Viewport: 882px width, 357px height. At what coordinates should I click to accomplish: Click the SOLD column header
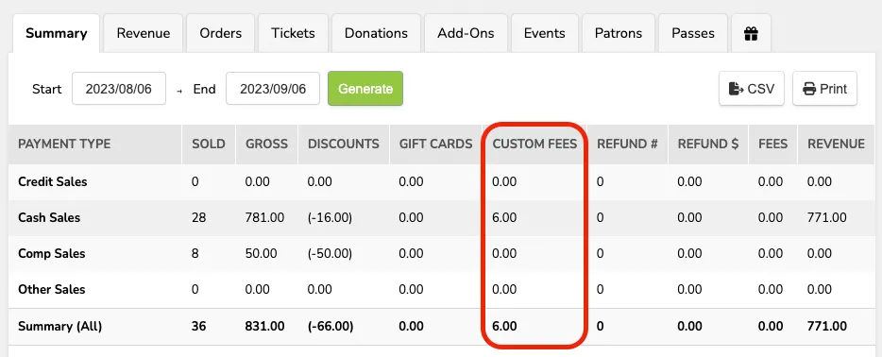(x=209, y=144)
